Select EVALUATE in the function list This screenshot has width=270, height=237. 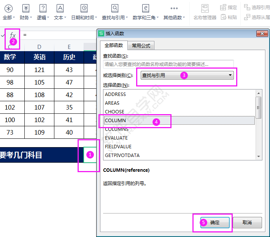pyautogui.click(x=179, y=138)
